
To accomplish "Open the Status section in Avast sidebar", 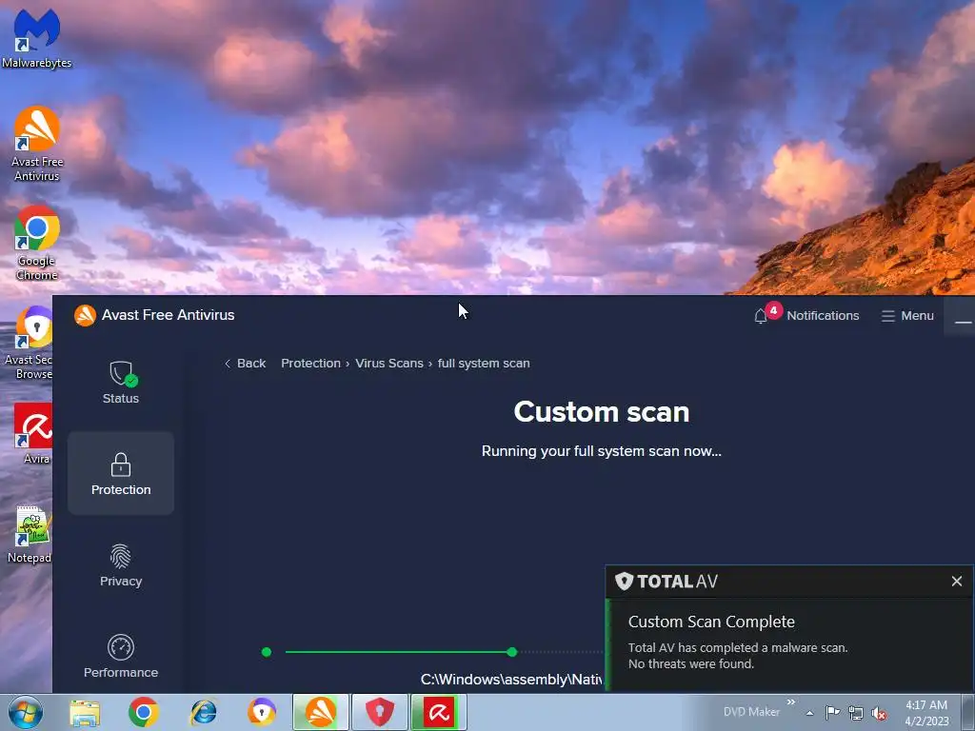I will (121, 383).
